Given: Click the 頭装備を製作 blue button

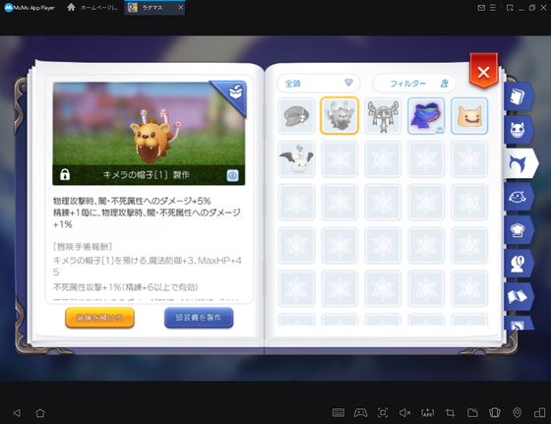Looking at the screenshot, I should pyautogui.click(x=199, y=318).
